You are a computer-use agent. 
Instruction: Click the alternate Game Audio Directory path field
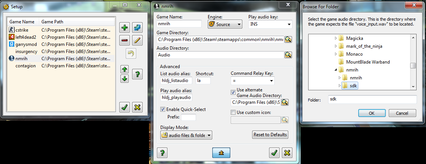click(256, 102)
